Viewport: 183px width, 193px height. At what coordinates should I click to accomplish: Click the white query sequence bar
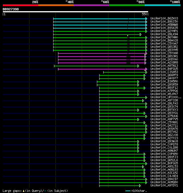75,12
